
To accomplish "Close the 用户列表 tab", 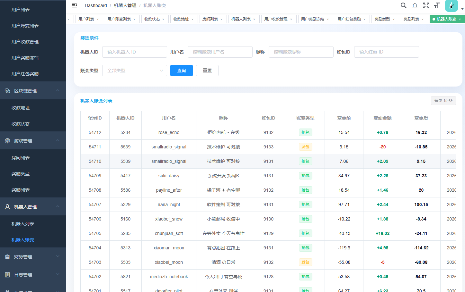I will pyautogui.click(x=98, y=19).
